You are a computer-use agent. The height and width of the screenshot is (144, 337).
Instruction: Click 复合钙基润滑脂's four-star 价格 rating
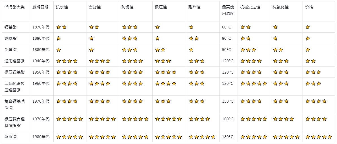pos(316,101)
